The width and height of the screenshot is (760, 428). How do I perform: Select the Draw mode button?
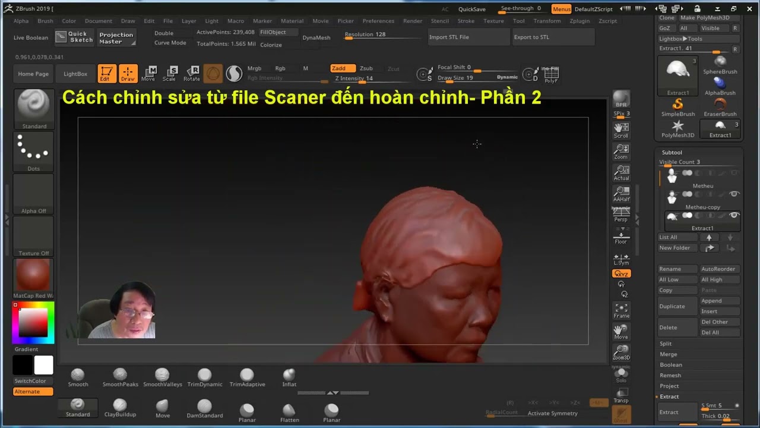128,73
